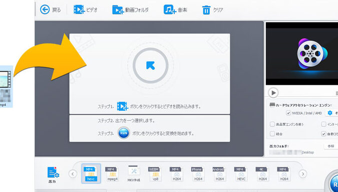Select the Android H264 preset
Screen dimensions: 338x192
219,173
